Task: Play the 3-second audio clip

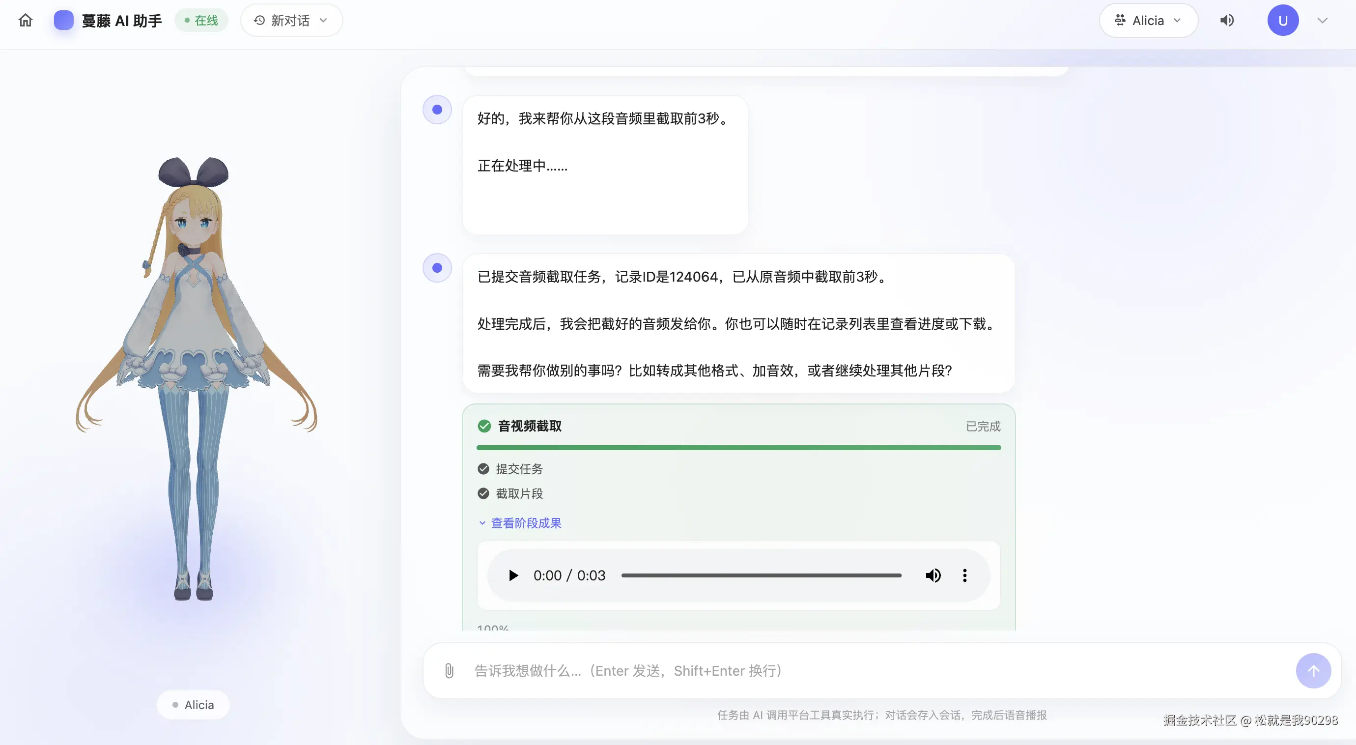Action: [x=513, y=575]
